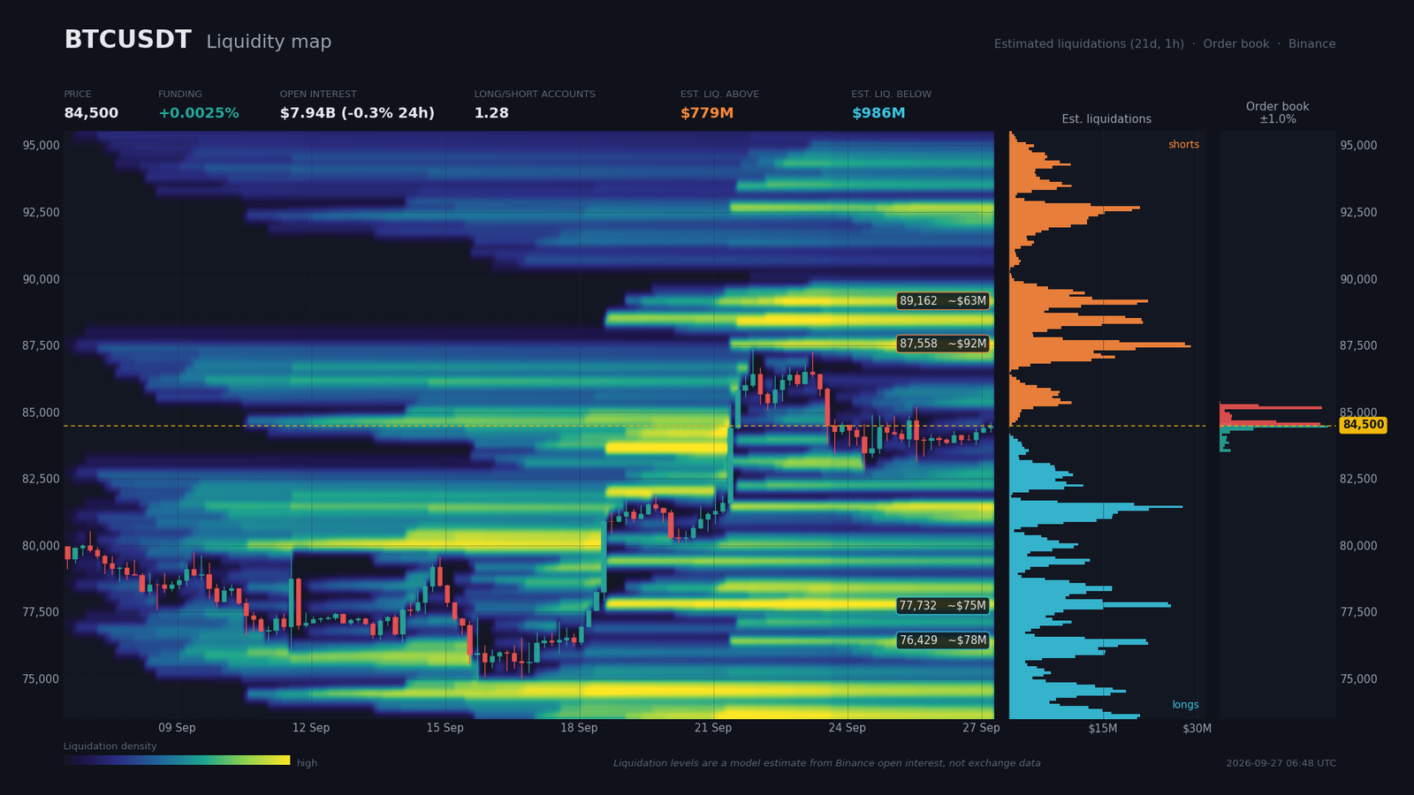Viewport: 1414px width, 795px height.
Task: Click the 24 Sep date axis label
Action: tap(847, 728)
